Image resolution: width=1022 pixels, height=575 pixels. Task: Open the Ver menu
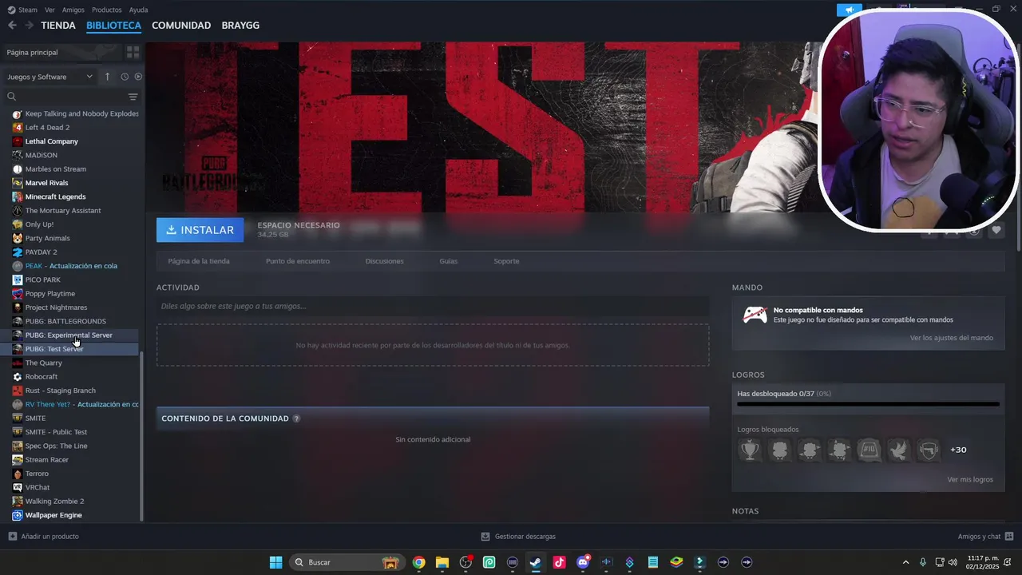pos(50,10)
